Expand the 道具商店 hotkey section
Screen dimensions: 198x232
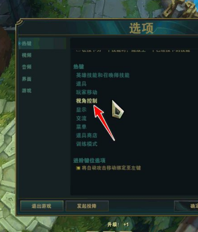tap(87, 136)
